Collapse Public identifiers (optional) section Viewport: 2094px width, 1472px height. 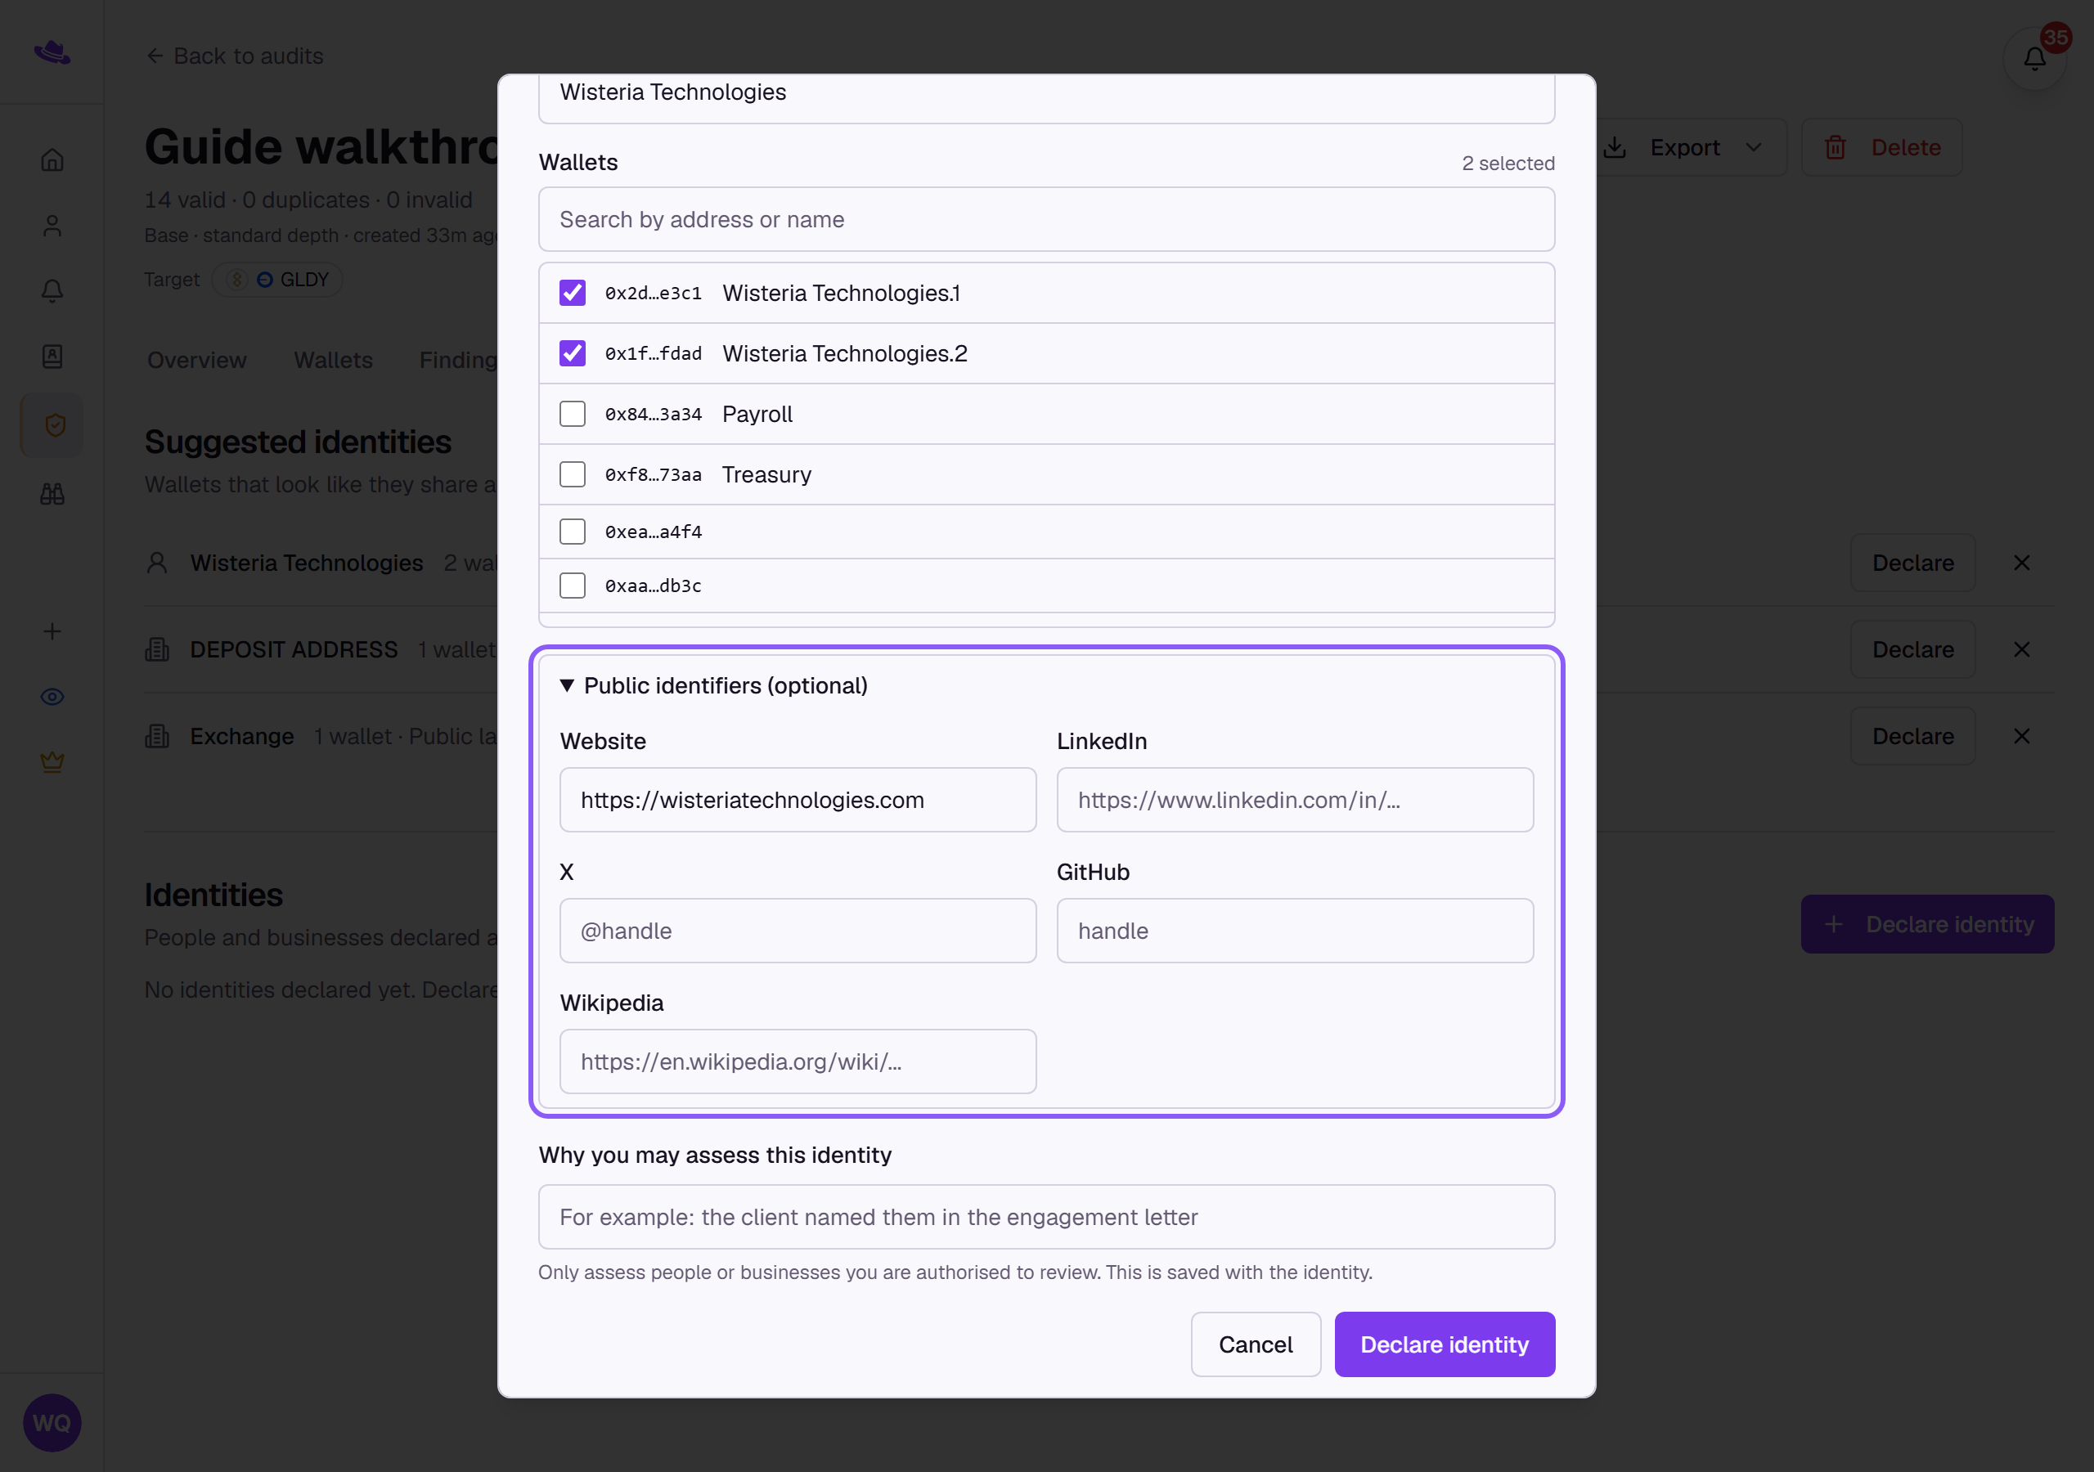click(x=713, y=686)
